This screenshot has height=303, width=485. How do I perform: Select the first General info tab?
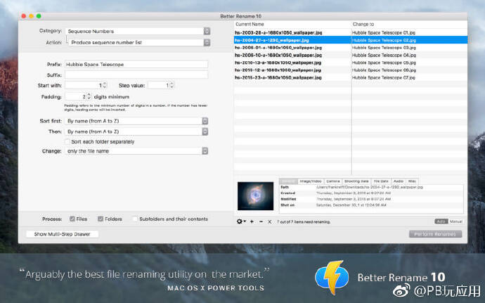pyautogui.click(x=288, y=181)
